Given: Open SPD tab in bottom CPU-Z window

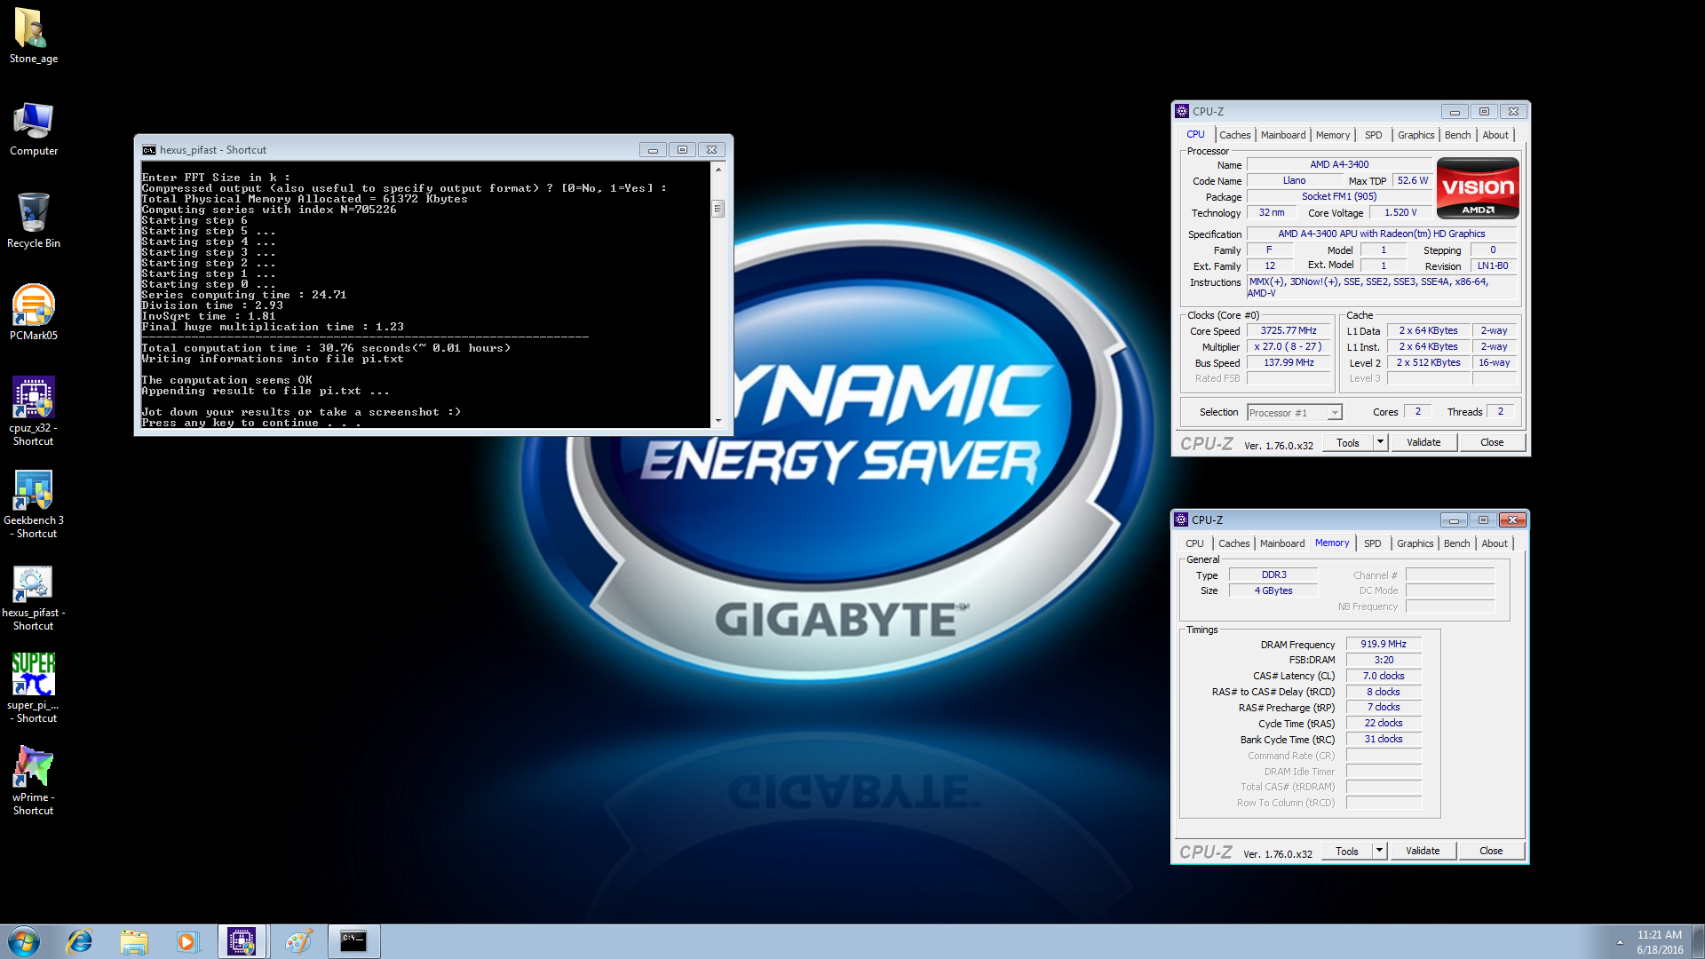Looking at the screenshot, I should tap(1373, 543).
